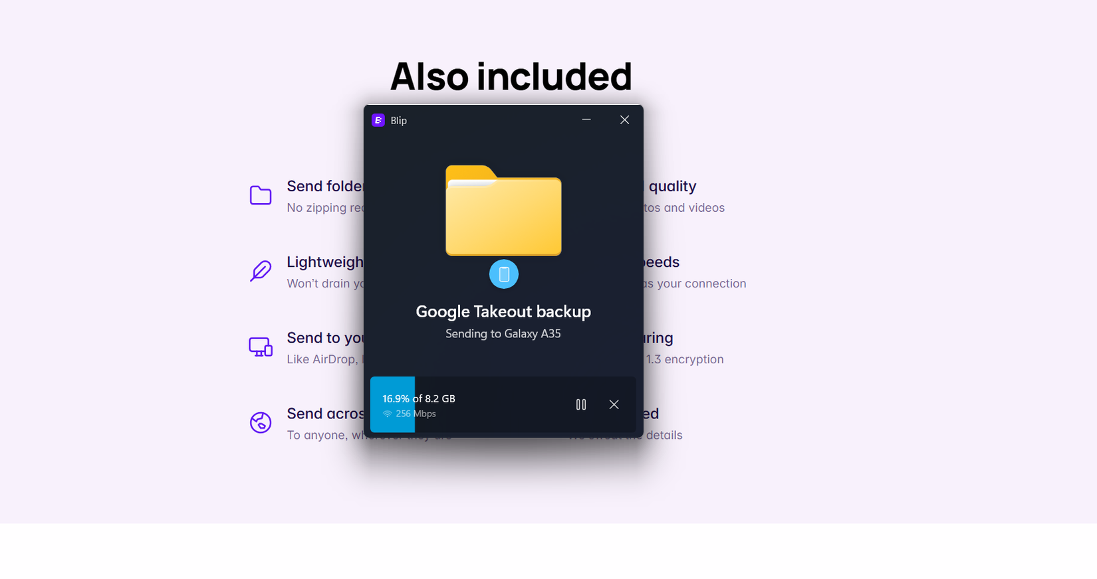Click the "1.3 encryption" description text
The height and width of the screenshot is (579, 1097).
[685, 359]
